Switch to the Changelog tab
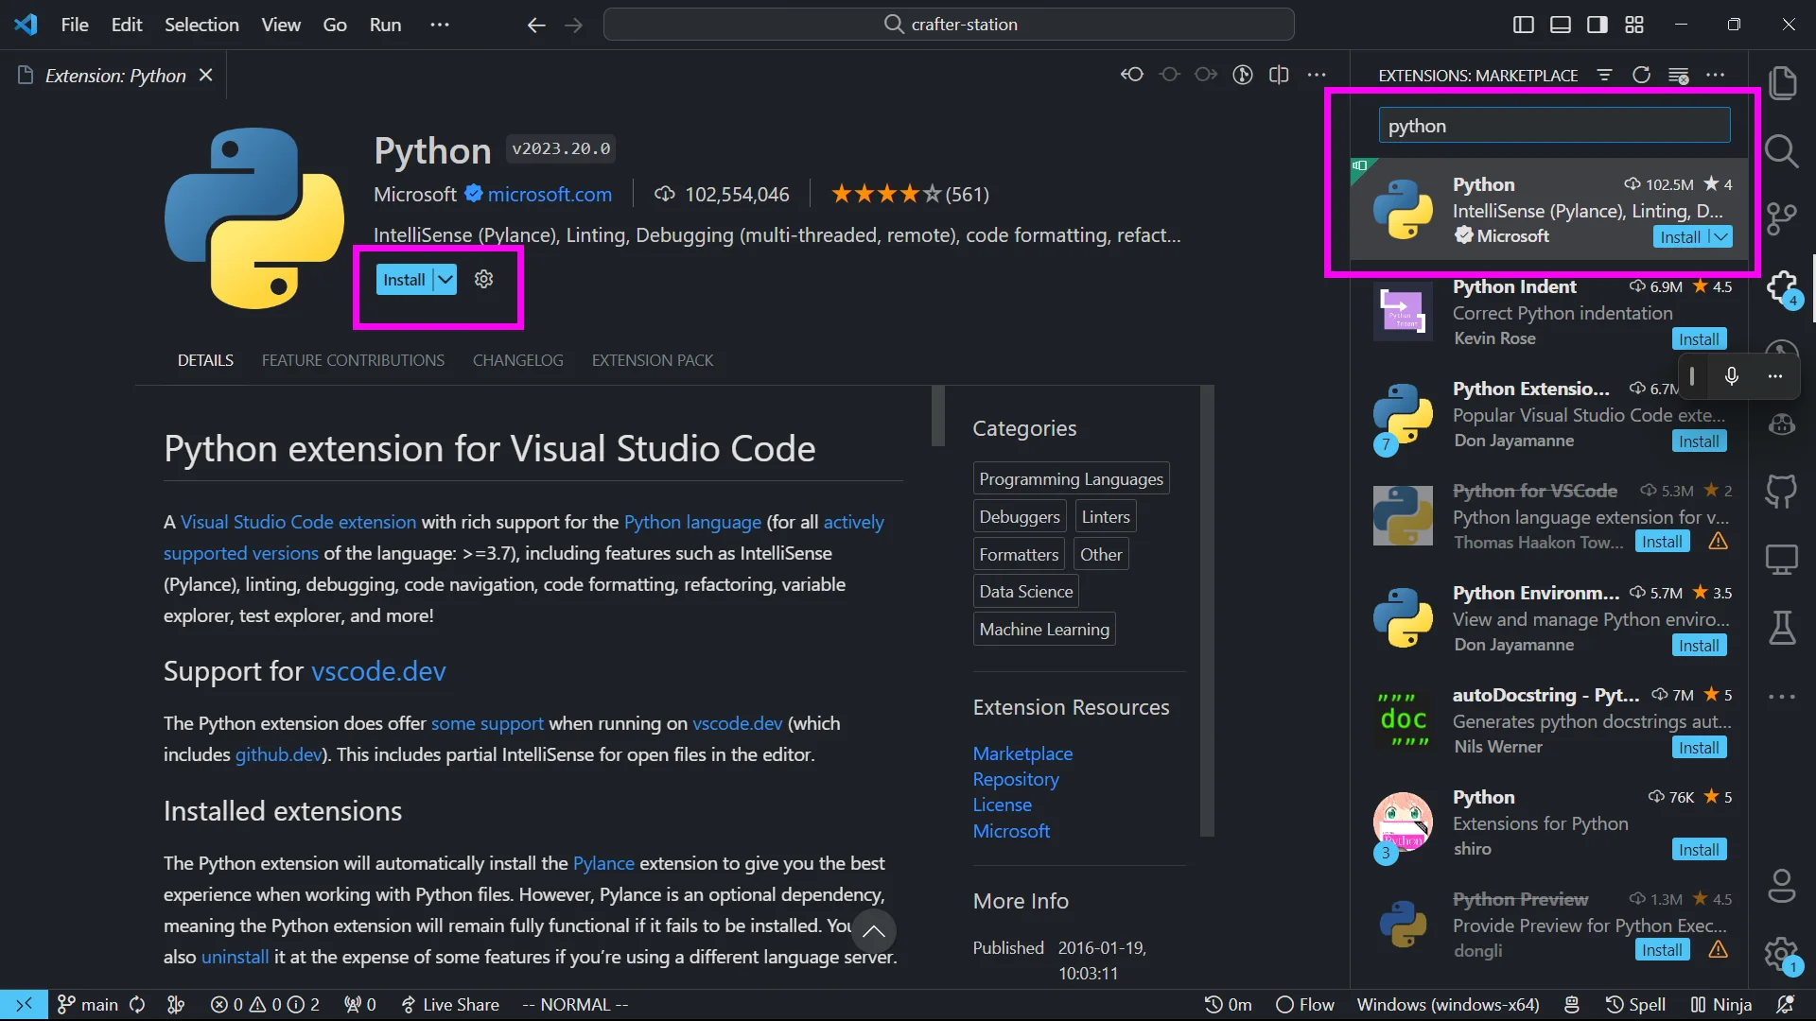1816x1021 pixels. click(x=517, y=360)
